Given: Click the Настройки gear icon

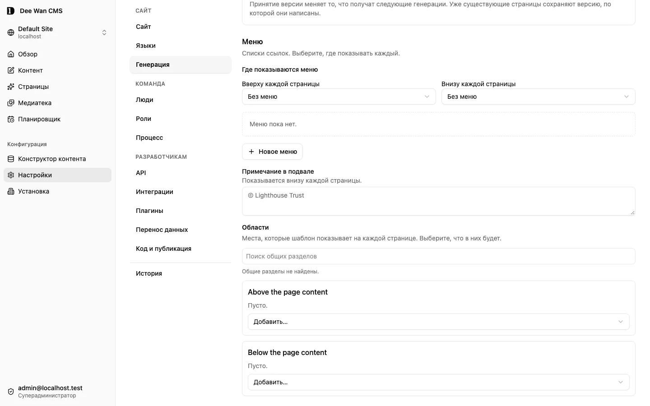Looking at the screenshot, I should (11, 175).
